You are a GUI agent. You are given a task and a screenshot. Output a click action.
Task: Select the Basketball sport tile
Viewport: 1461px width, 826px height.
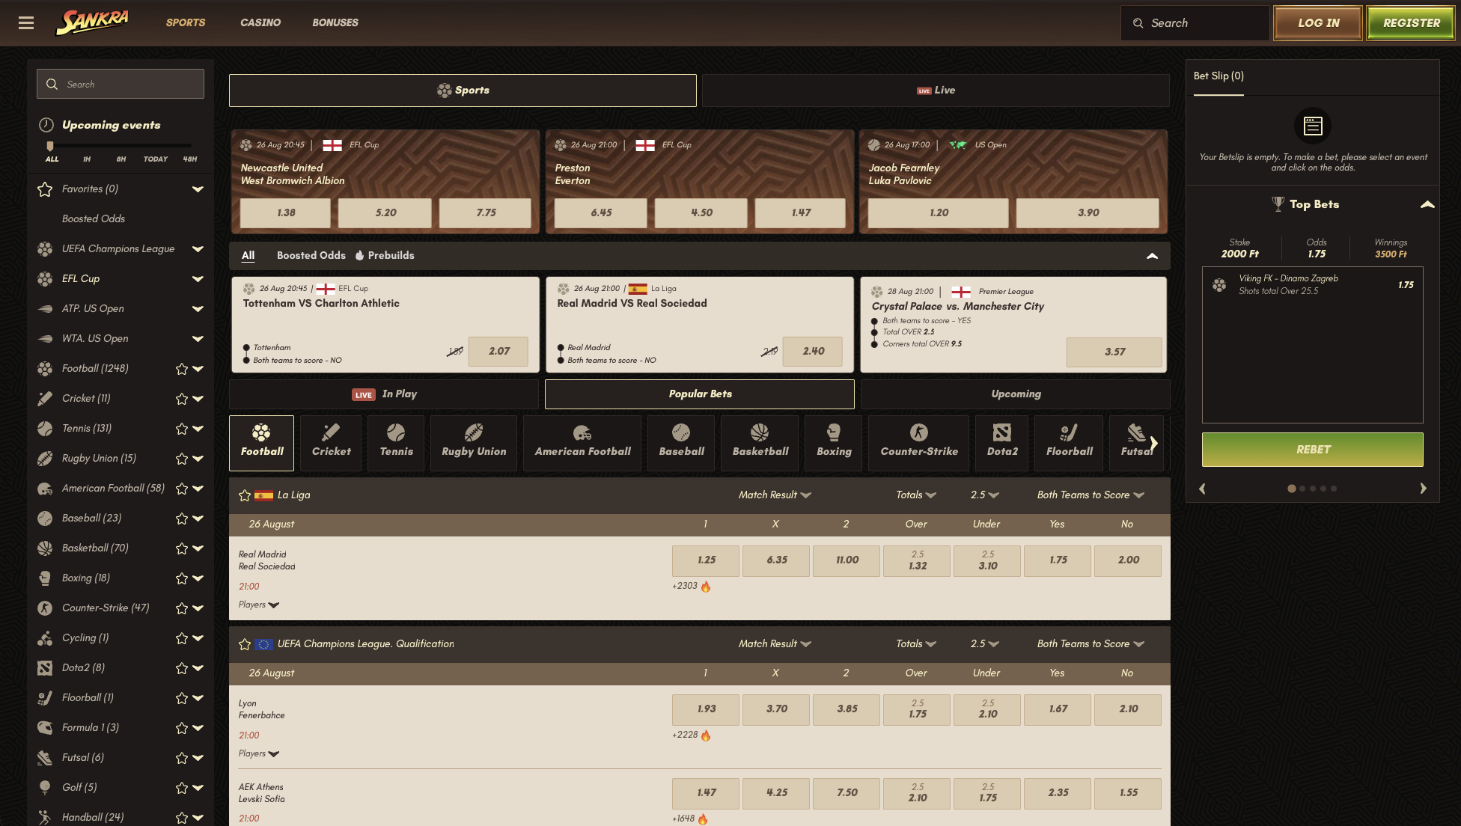pyautogui.click(x=760, y=443)
